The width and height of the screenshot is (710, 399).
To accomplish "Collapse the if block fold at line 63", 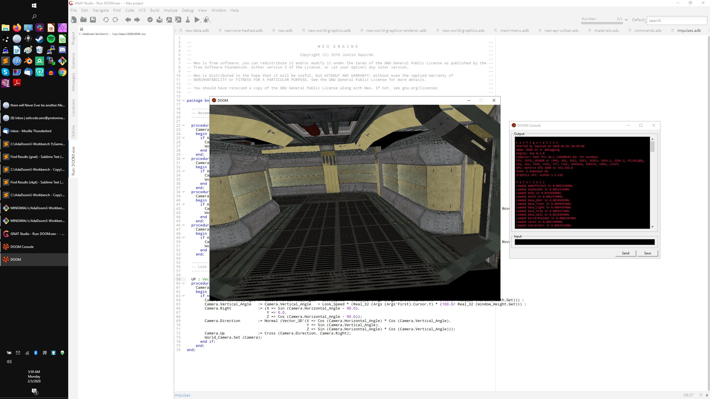I will (183, 296).
